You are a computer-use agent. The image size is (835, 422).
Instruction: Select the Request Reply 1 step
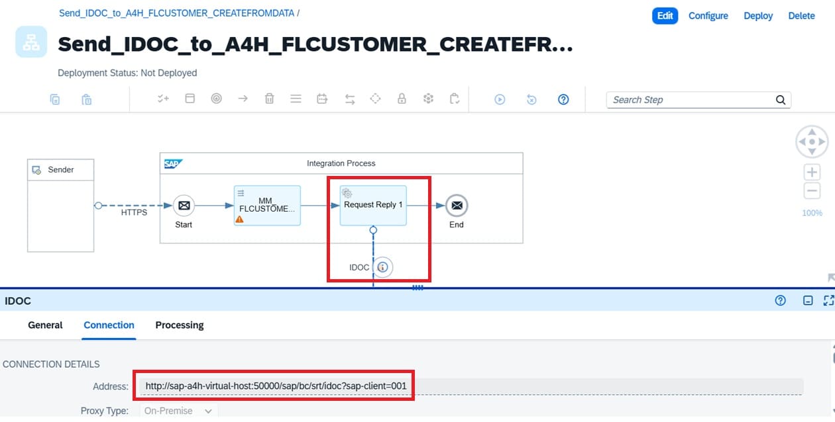point(373,205)
